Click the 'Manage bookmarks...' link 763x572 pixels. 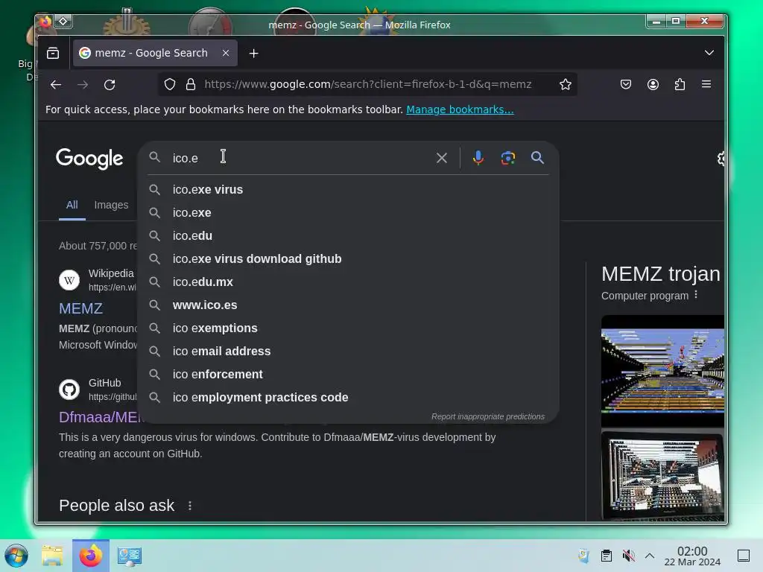coord(460,110)
